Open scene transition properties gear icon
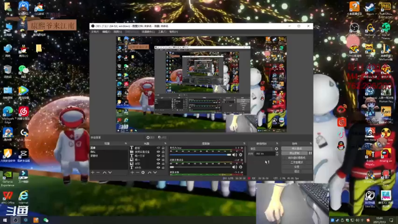Screen dimensions: 398x224 tap(277, 149)
